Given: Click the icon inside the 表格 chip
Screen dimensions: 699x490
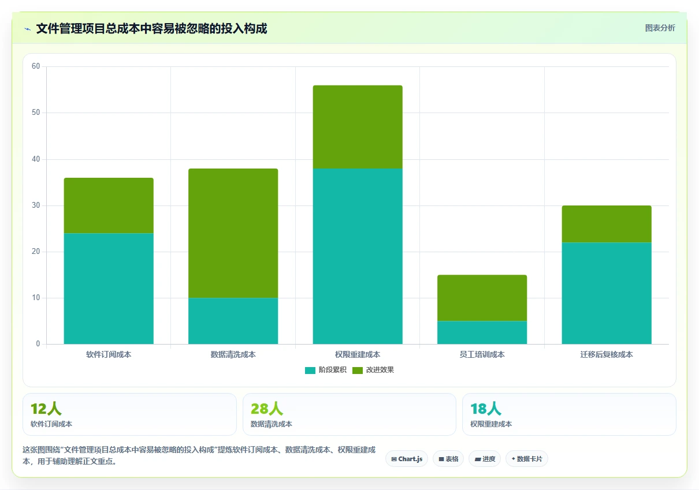Looking at the screenshot, I should point(441,459).
